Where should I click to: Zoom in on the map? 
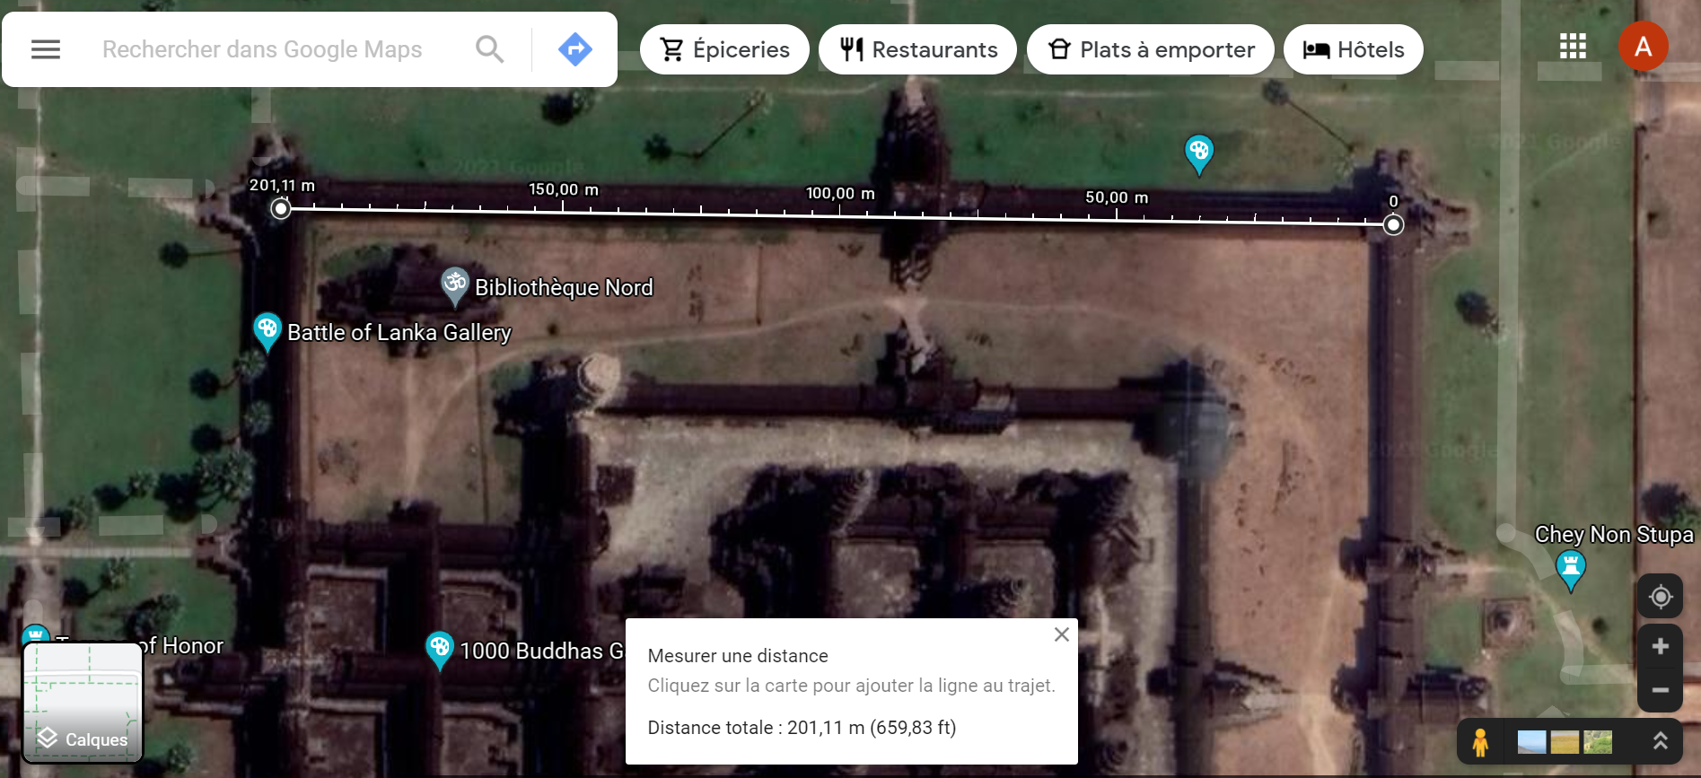[1660, 647]
